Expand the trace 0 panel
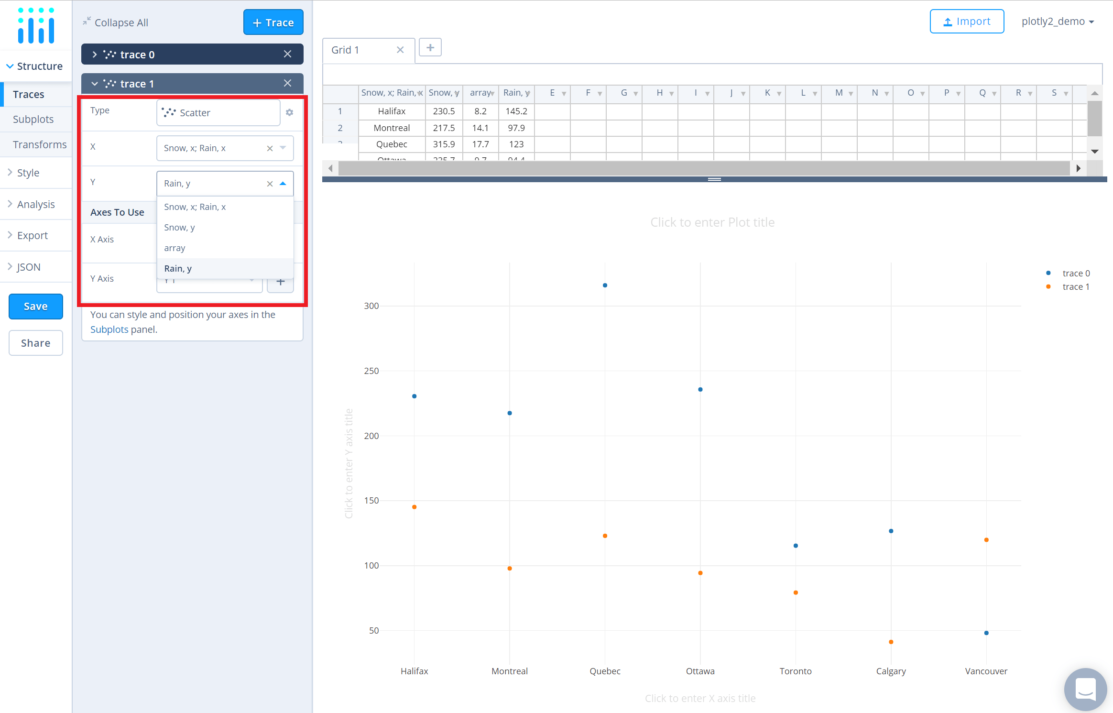Screen dimensions: 1113x713 tap(95, 55)
